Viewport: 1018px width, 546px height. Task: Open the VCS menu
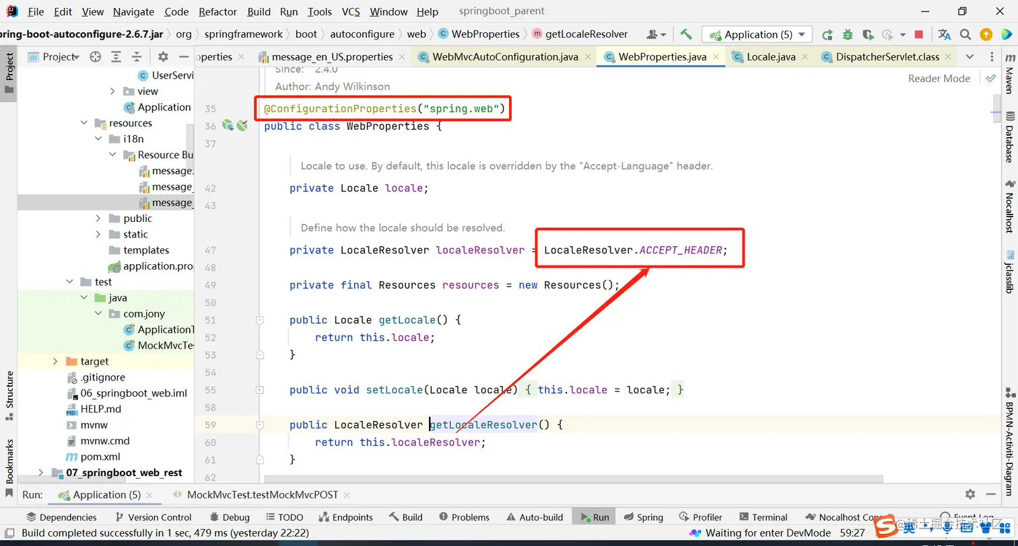click(x=351, y=11)
